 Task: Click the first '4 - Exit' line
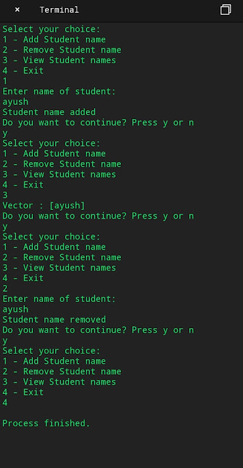coord(23,71)
